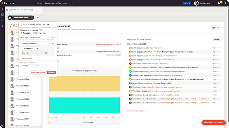Toggle Mostrar todos os eventos switch
The image size is (229, 128).
tap(41, 30)
